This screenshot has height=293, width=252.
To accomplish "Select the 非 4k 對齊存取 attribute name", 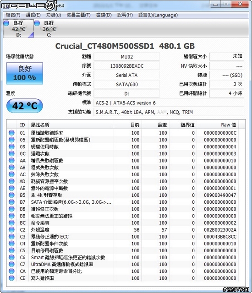I will point(47,195).
